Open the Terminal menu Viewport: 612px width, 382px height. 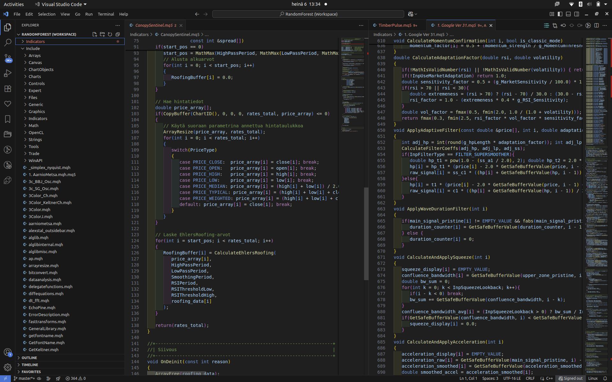tap(106, 14)
